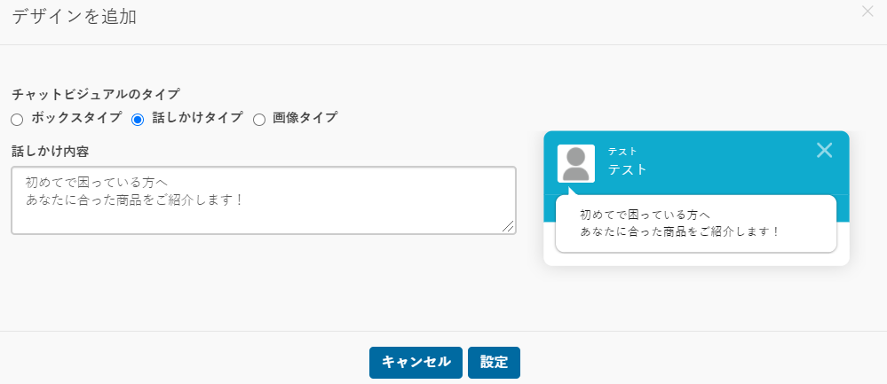Click the 画像タイプ label text
The image size is (887, 384).
[305, 118]
